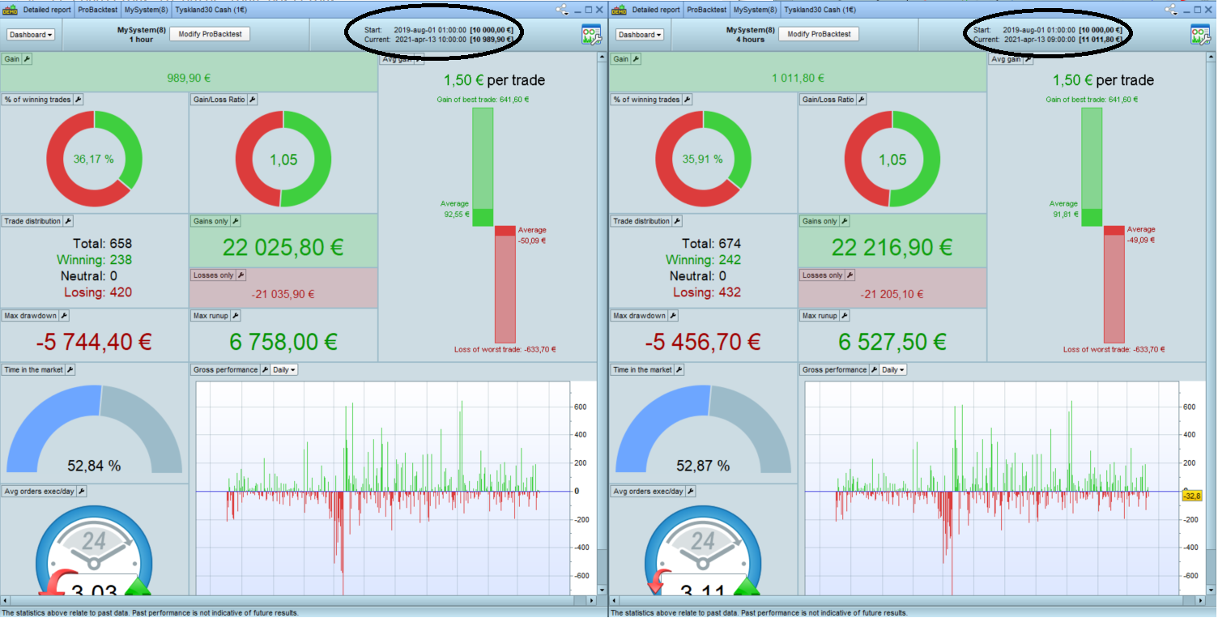The image size is (1218, 618).
Task: Click Losses only wrench in 1 hour window
Action: point(241,275)
